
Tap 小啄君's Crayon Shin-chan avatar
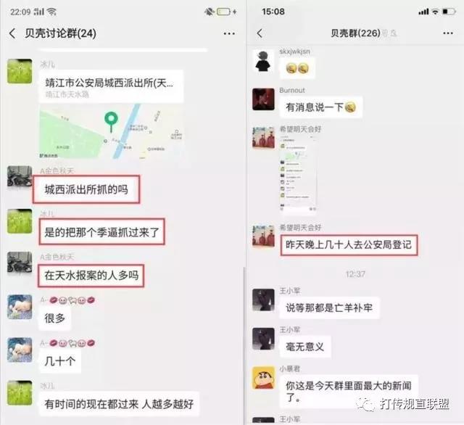pos(263,378)
